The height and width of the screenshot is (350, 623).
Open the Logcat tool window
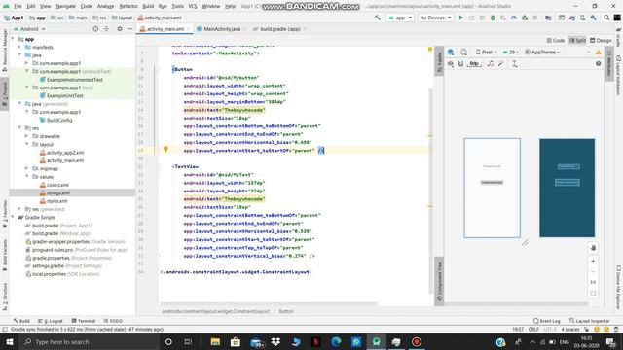51,321
